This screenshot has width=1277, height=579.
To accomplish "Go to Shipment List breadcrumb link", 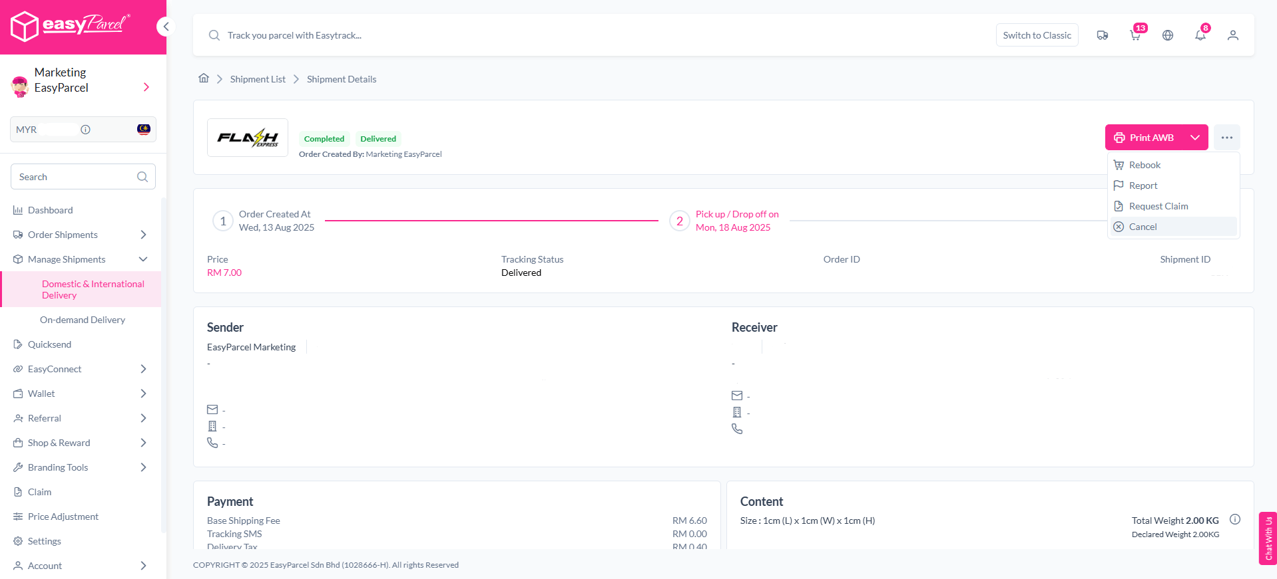I will point(258,79).
